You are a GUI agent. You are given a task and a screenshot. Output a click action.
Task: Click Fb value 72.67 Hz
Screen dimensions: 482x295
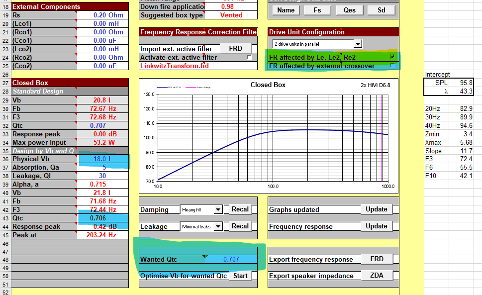click(x=102, y=109)
